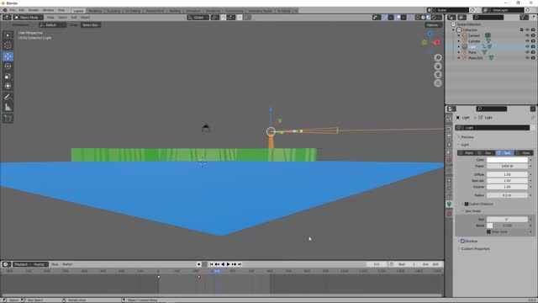
Task: Click the red X axis on navigation gizmo
Action: coord(437,42)
